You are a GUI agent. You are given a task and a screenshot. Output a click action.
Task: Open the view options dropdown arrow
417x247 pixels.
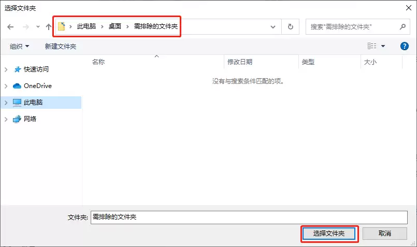coord(383,46)
